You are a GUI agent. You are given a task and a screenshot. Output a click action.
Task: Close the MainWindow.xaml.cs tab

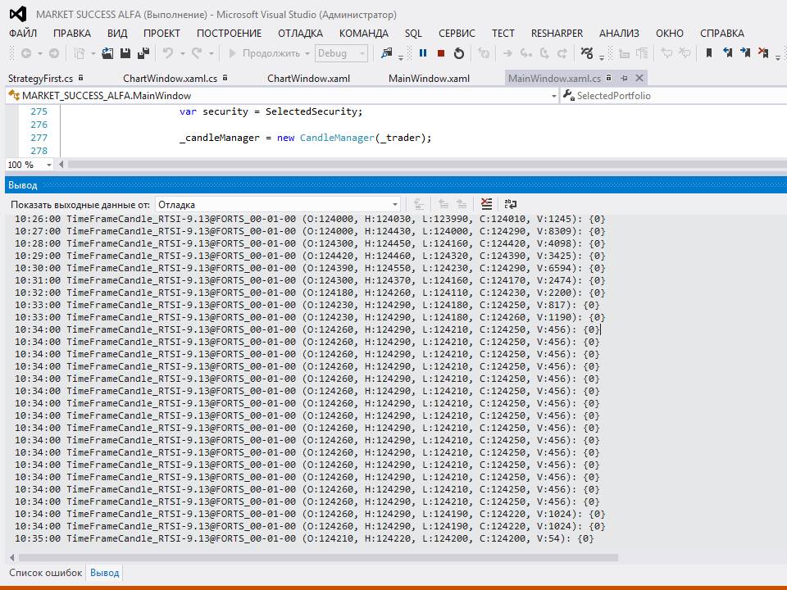coord(639,78)
